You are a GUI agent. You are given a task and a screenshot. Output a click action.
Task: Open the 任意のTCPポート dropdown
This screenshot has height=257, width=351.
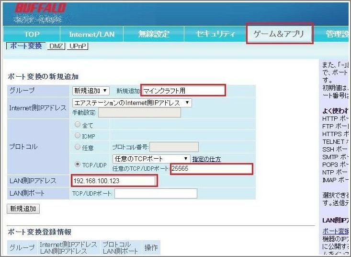(151, 159)
